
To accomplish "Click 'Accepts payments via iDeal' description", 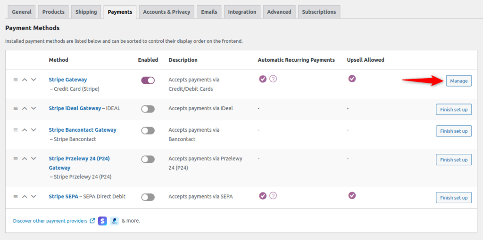I will (200, 108).
